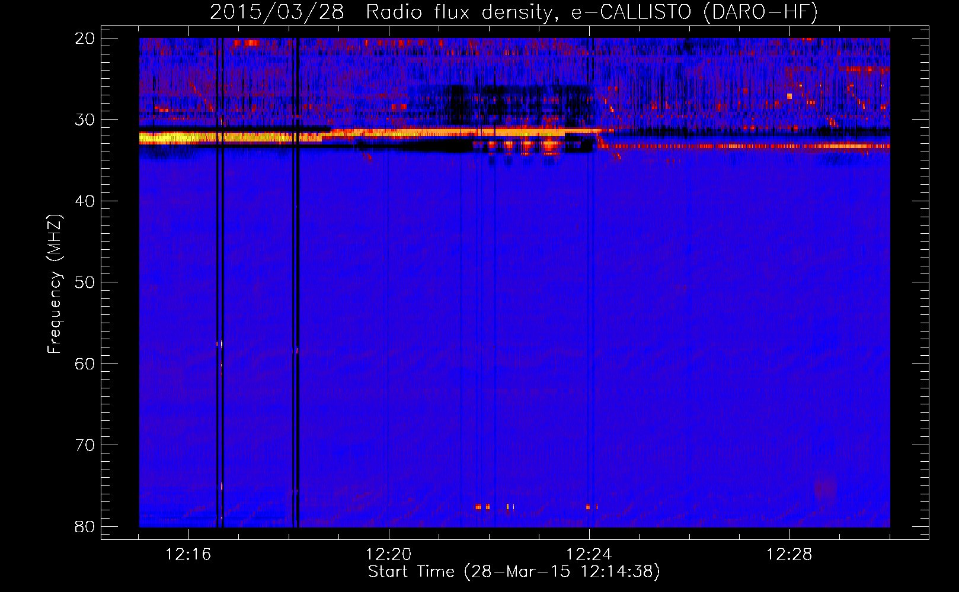Click the 20 frequency tick label

coord(85,38)
